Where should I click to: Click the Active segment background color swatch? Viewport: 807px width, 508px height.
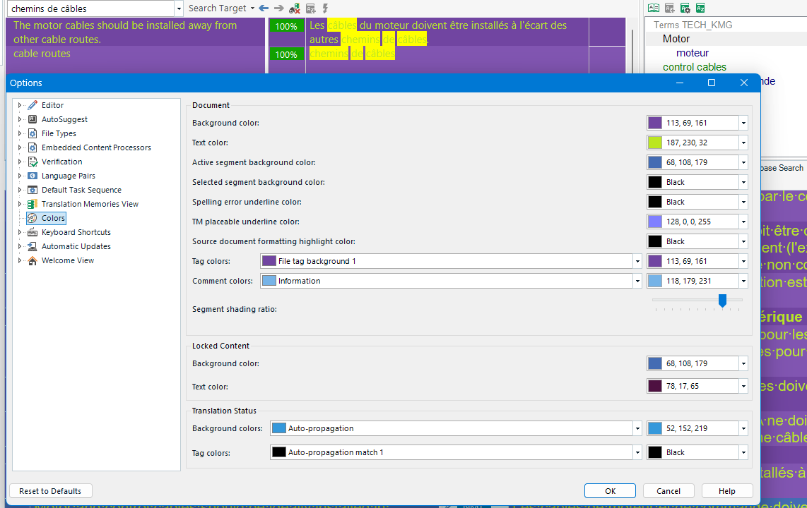(654, 163)
